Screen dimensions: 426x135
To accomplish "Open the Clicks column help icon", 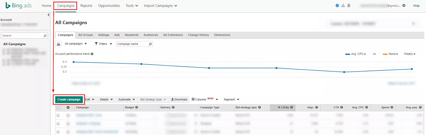I will pos(292,108).
